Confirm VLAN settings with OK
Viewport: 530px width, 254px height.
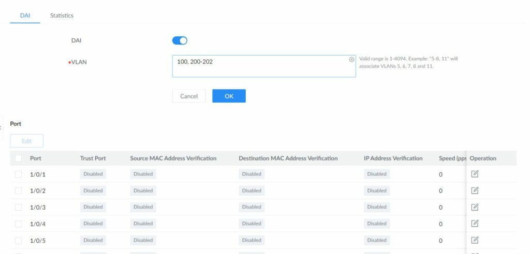pyautogui.click(x=229, y=96)
